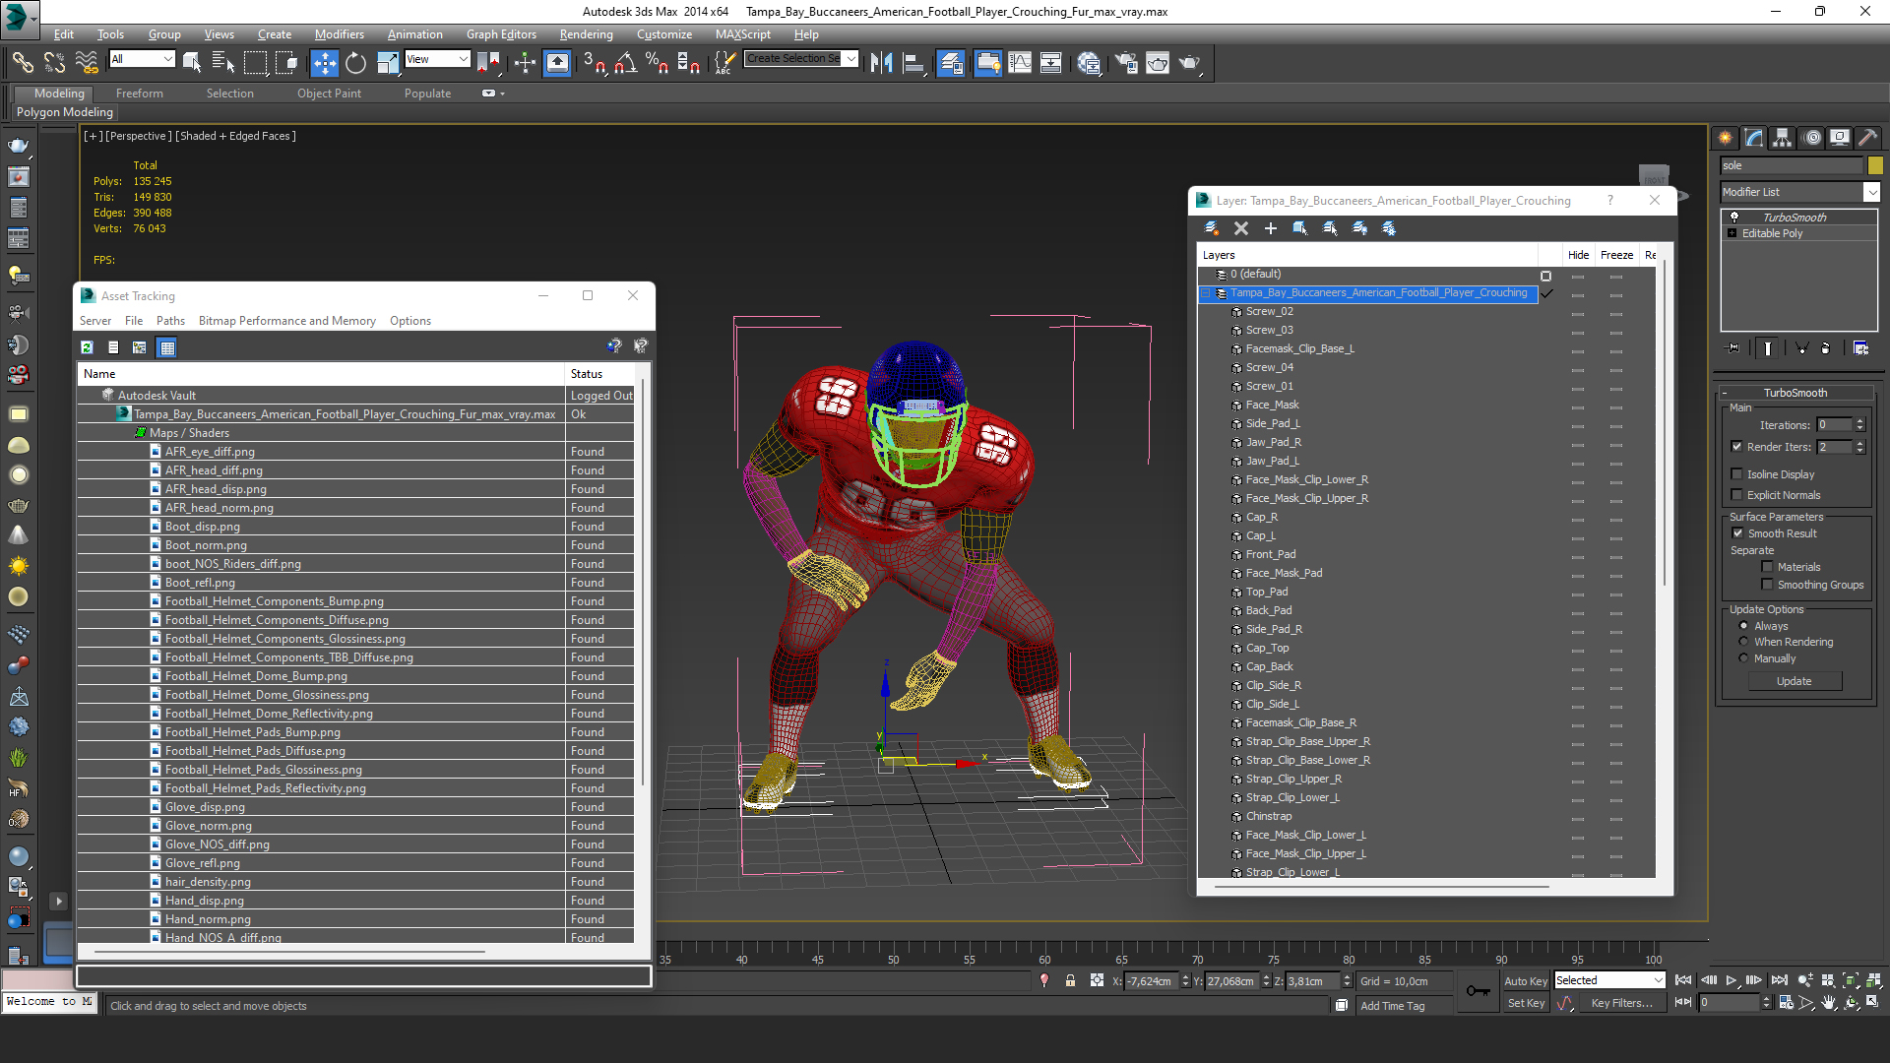This screenshot has width=1890, height=1063.
Task: Open the Utilities hammer panel tab
Action: [x=1868, y=138]
